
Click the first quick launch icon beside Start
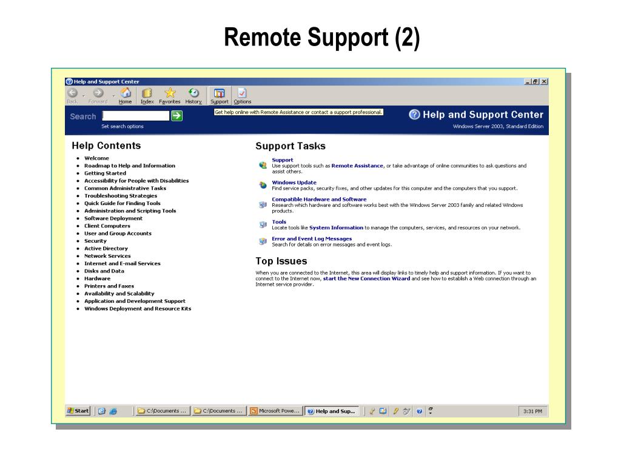tap(102, 411)
